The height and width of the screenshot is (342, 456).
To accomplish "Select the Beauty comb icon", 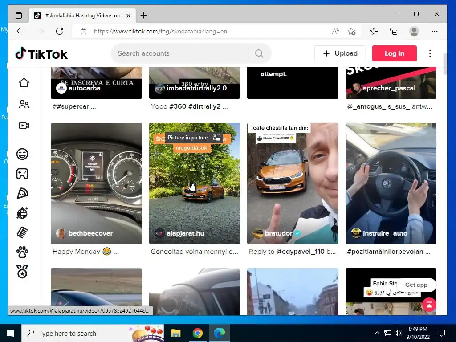I will point(22,232).
